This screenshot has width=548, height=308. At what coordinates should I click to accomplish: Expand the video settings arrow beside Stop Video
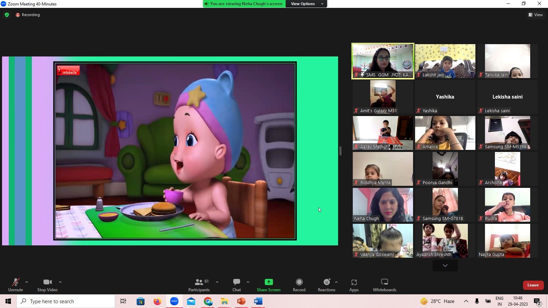60,282
